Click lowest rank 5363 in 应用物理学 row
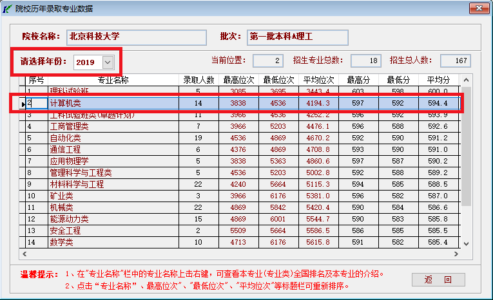 point(278,162)
